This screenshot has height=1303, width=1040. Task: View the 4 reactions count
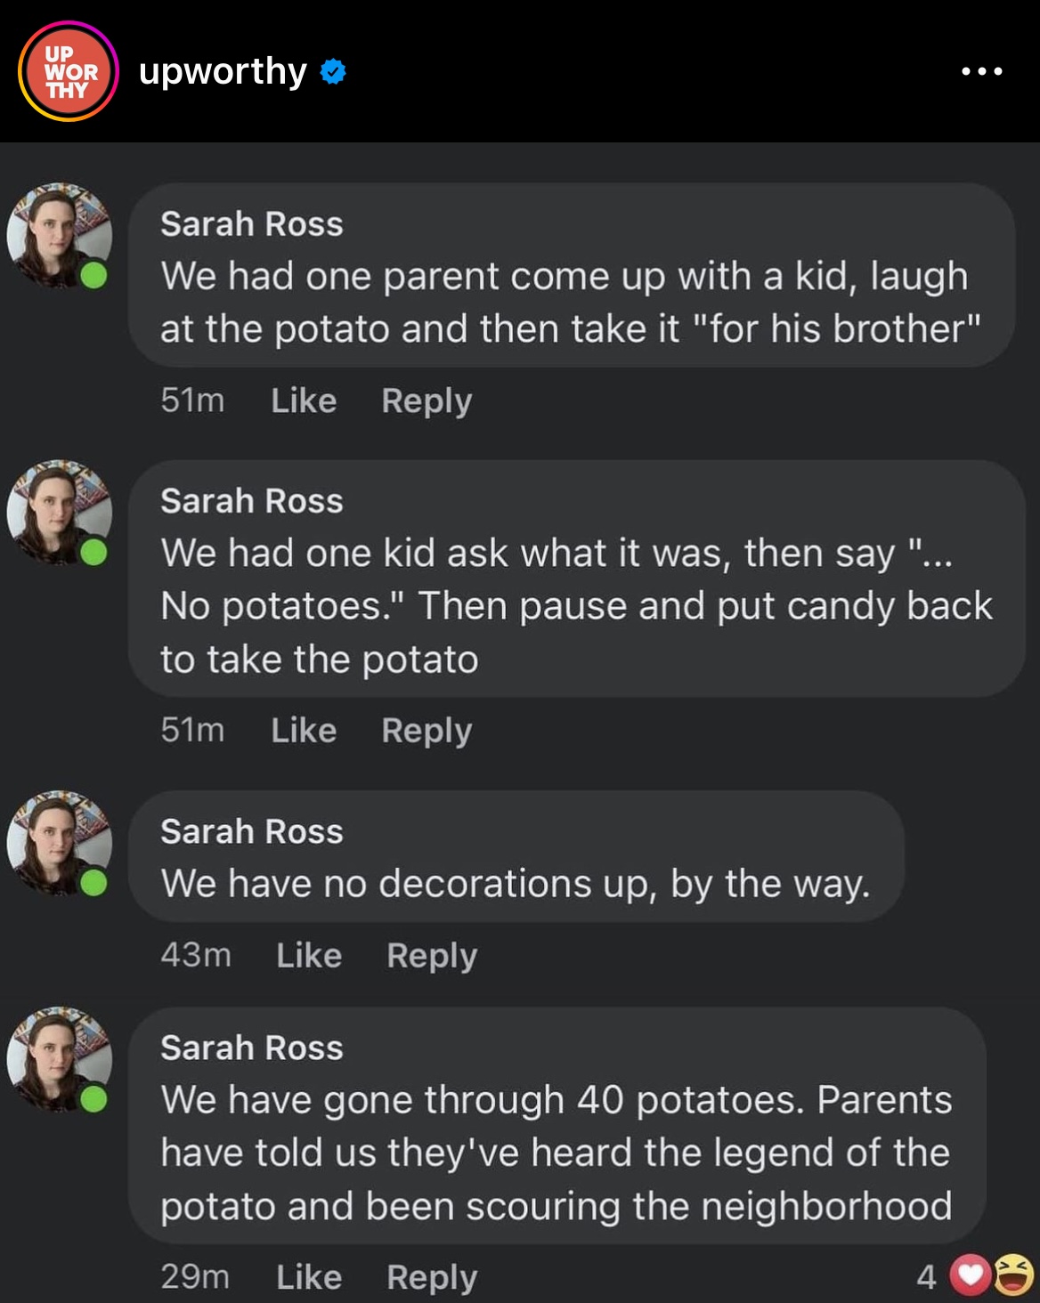(x=926, y=1277)
